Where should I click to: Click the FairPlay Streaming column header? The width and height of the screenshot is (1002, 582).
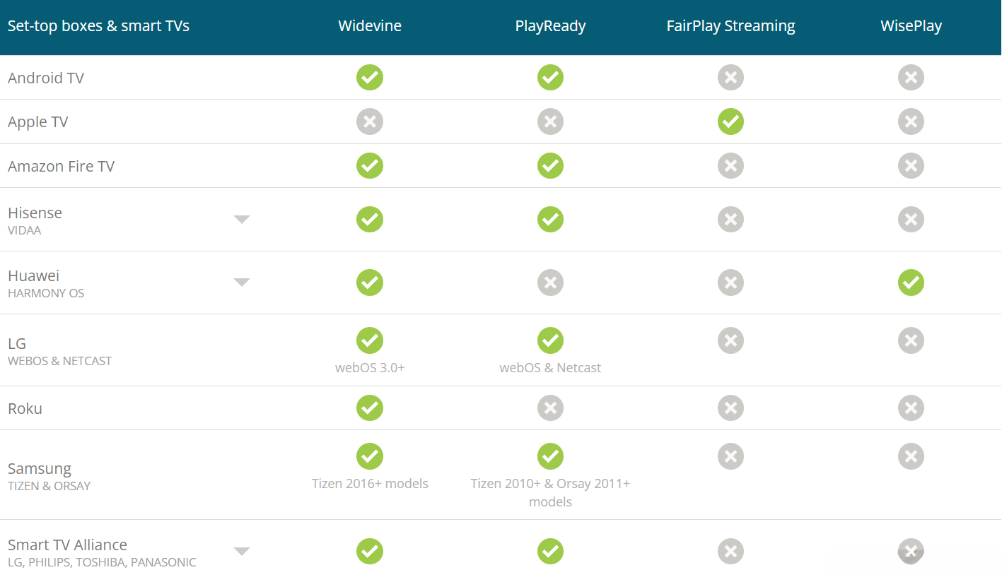pyautogui.click(x=730, y=26)
